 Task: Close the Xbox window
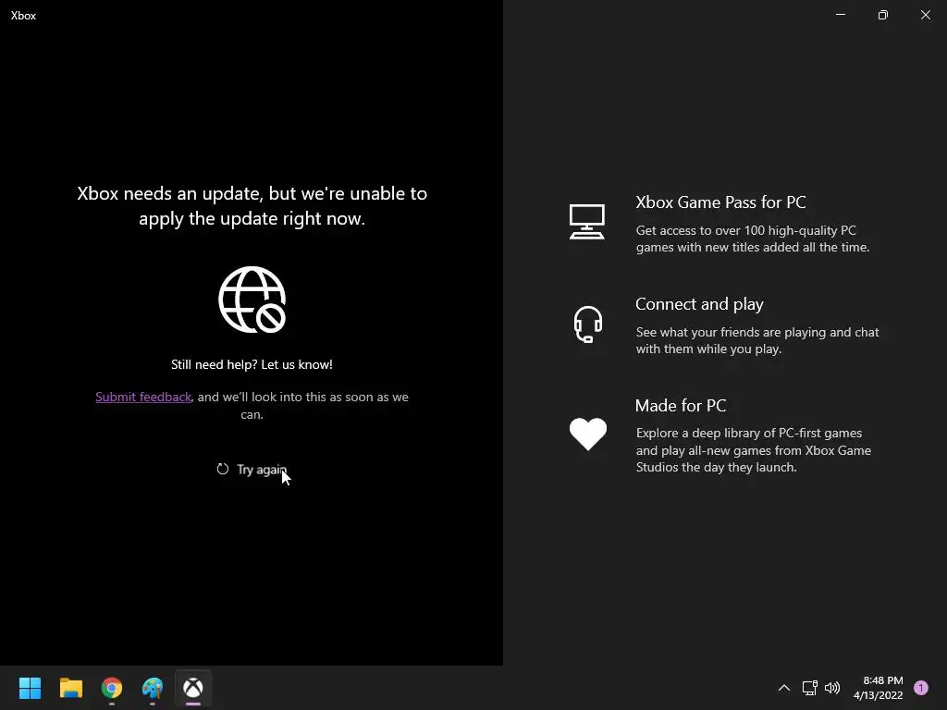[925, 15]
